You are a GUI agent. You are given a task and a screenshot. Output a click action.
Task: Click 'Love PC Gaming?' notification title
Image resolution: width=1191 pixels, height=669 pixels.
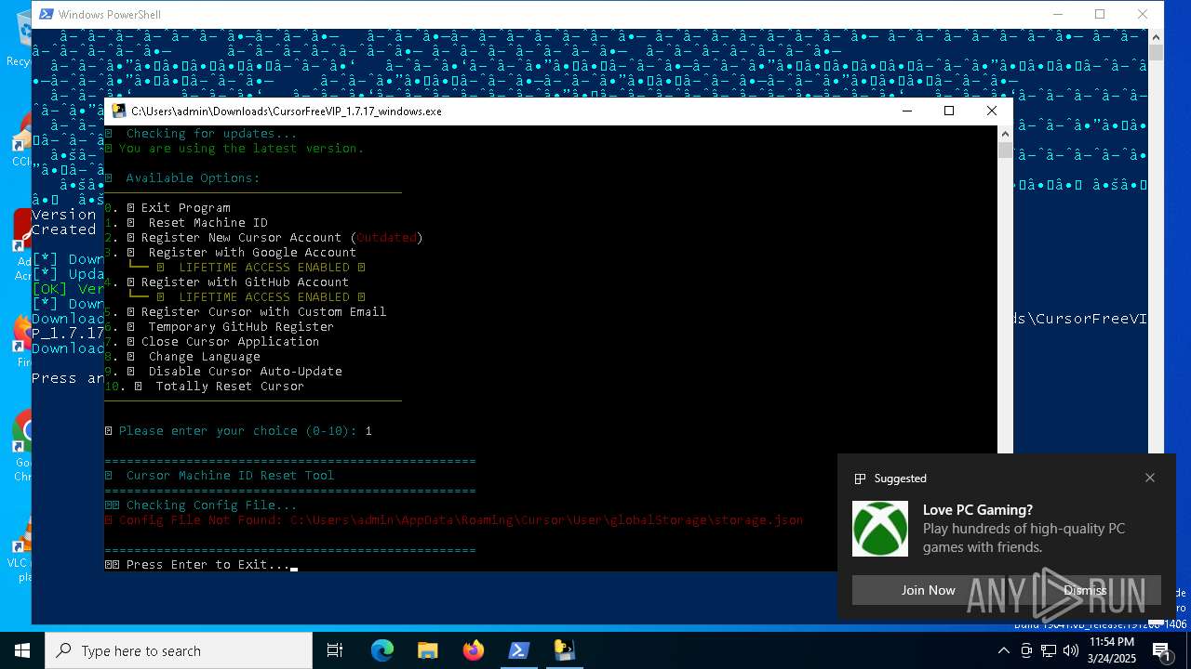pyautogui.click(x=978, y=510)
